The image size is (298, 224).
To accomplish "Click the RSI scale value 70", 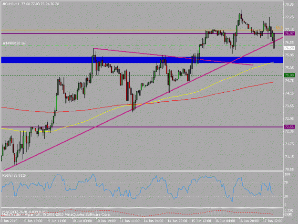I will tap(286, 182).
